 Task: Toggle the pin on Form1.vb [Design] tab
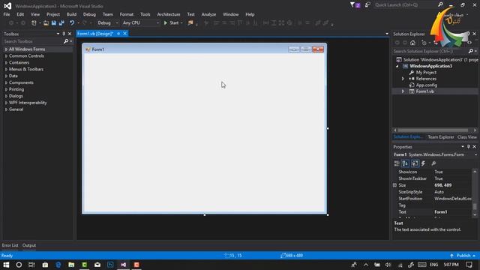click(x=118, y=34)
